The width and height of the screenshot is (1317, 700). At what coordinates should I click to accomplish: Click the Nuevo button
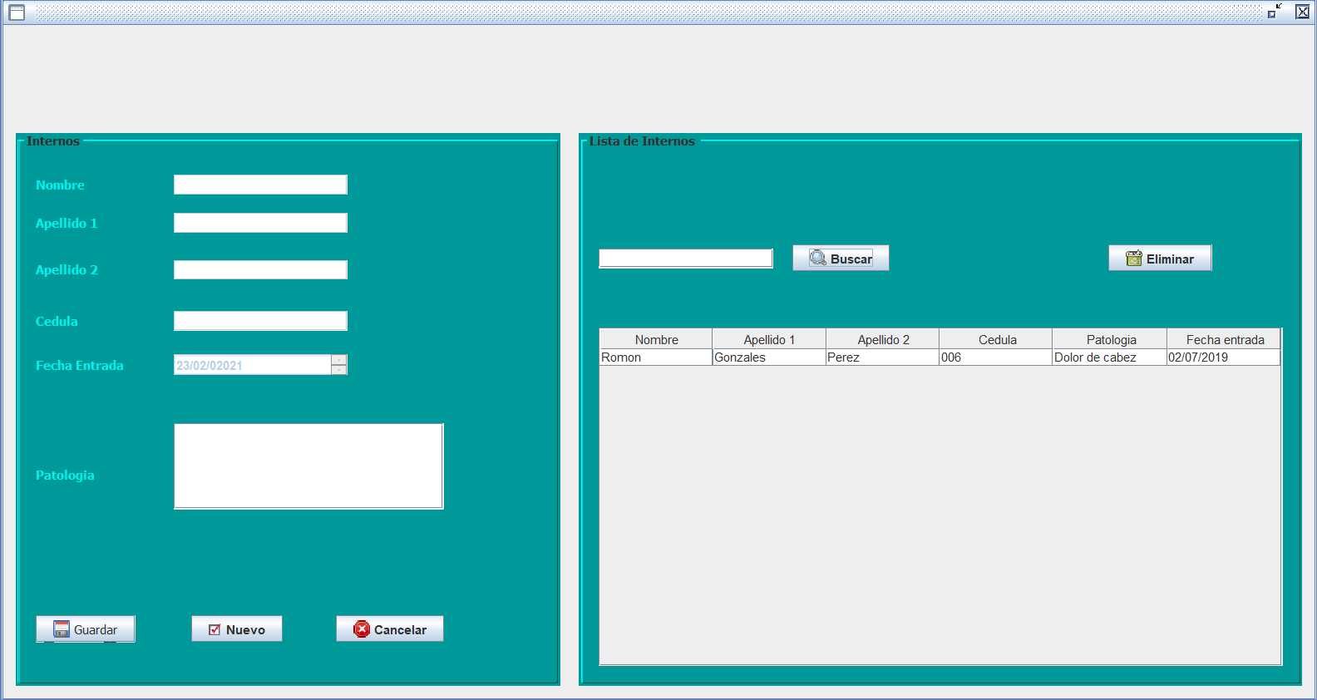coord(237,629)
